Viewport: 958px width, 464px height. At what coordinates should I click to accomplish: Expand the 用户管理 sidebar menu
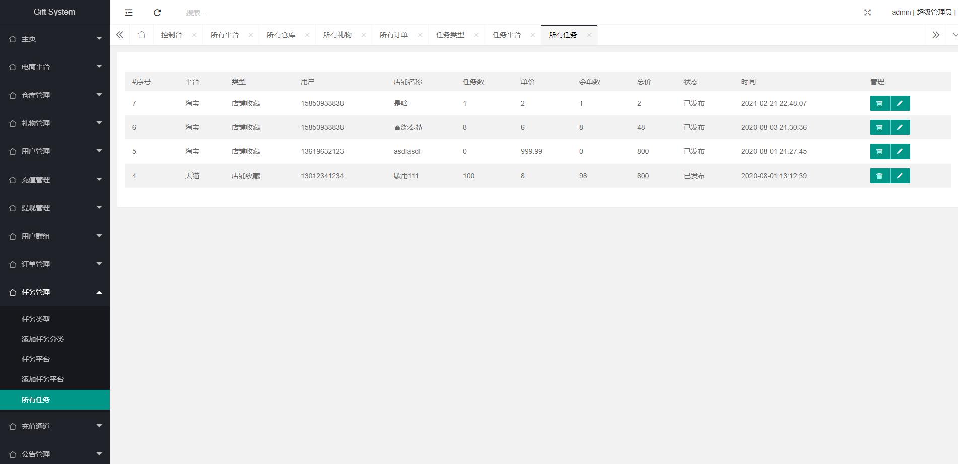click(55, 151)
